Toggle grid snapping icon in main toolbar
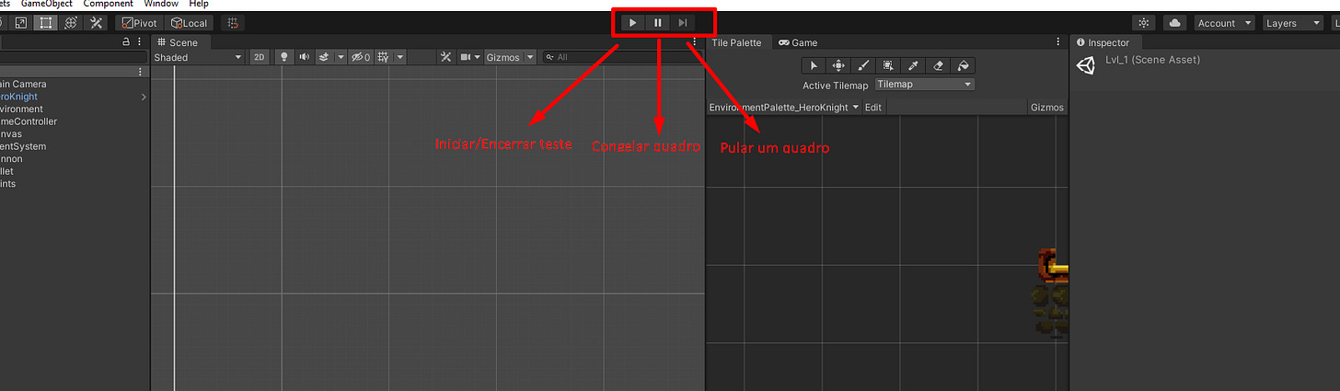 pyautogui.click(x=233, y=23)
